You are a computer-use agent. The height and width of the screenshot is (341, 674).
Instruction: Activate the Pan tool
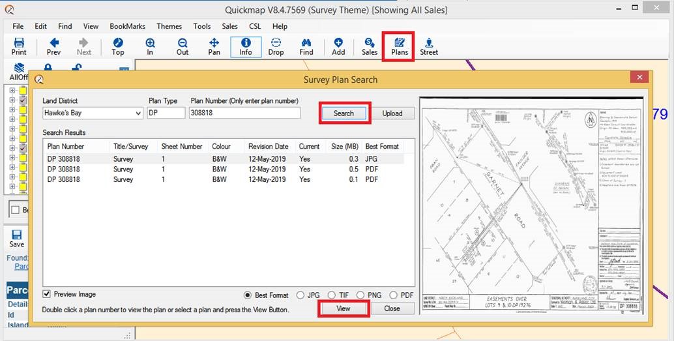point(214,46)
